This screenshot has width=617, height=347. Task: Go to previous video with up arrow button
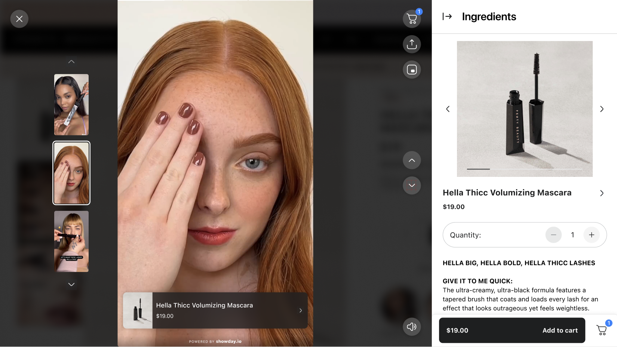click(412, 160)
